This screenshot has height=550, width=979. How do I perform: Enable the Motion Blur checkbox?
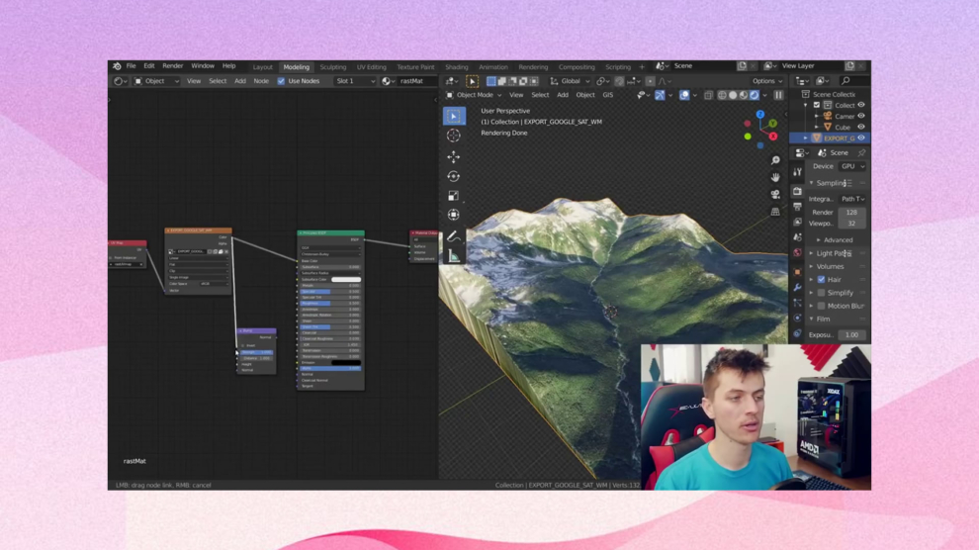(821, 306)
